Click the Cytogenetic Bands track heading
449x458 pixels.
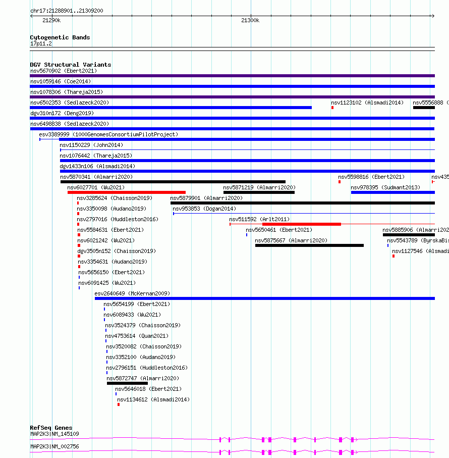point(60,37)
